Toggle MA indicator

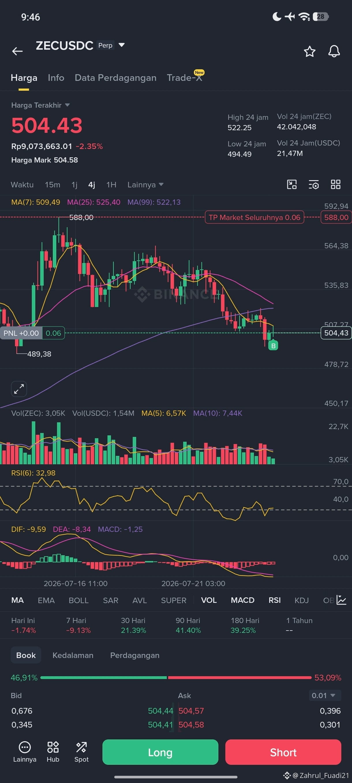coord(17,600)
